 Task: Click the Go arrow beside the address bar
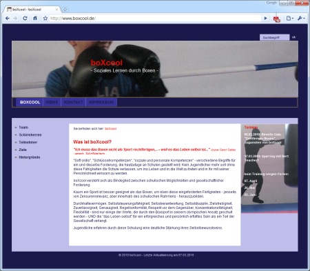266,19
